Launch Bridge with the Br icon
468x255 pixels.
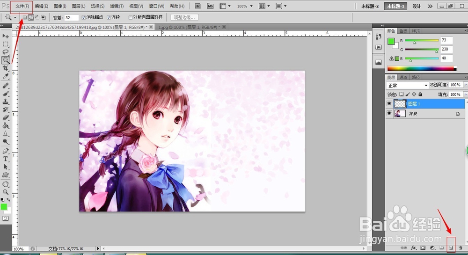(x=197, y=6)
